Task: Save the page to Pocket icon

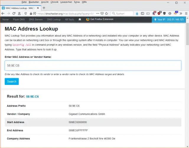Action: (x=102, y=14)
